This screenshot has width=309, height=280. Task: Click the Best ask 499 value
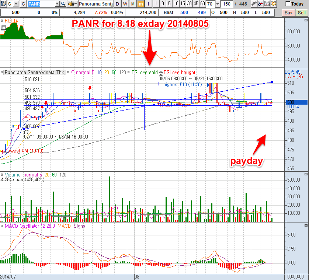coord(202,13)
